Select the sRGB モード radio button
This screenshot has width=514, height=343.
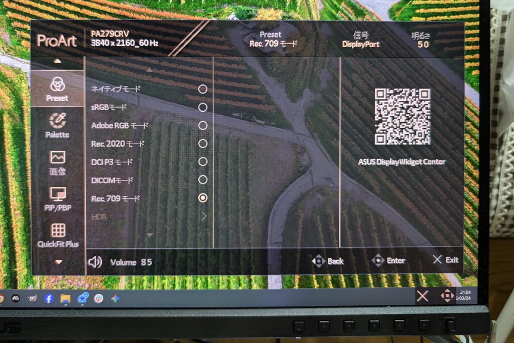coord(203,107)
